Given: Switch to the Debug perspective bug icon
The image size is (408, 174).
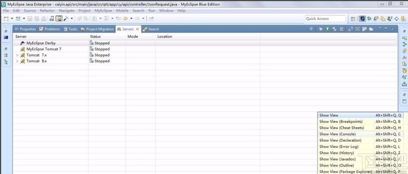Looking at the screenshot, I should [x=369, y=19].
